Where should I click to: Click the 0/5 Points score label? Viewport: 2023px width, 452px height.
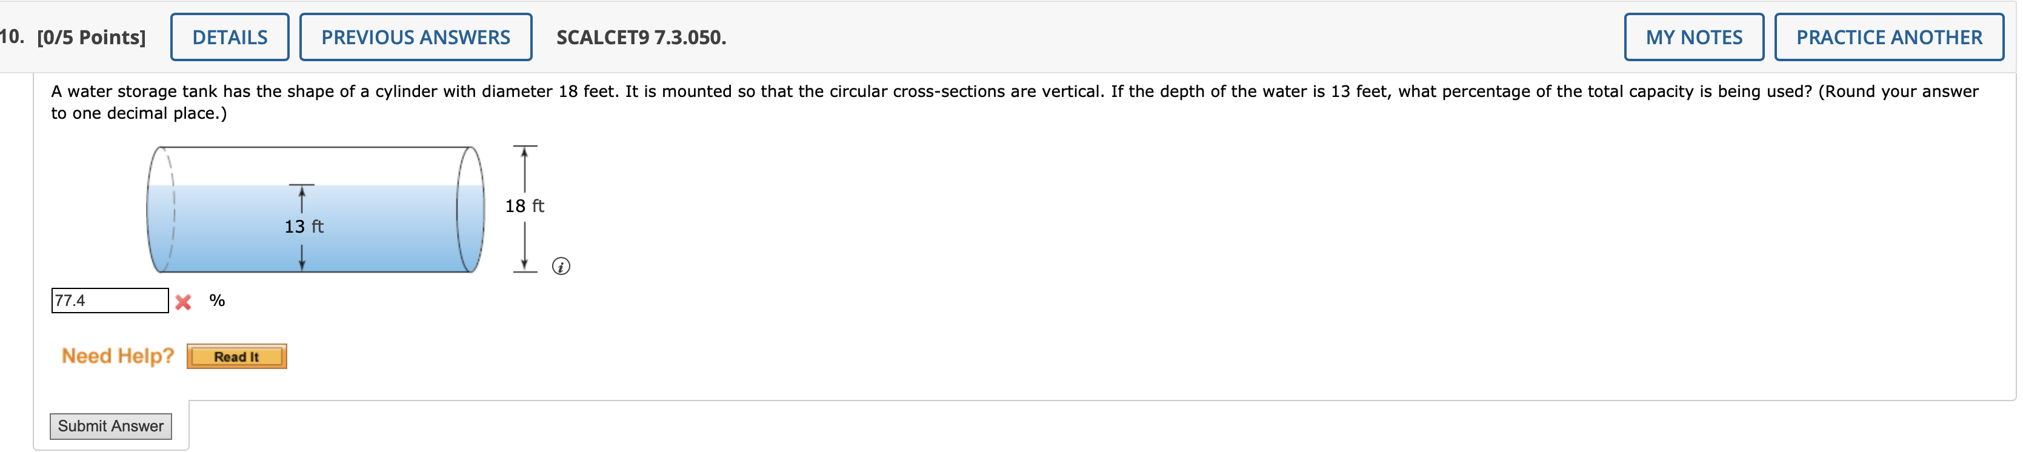click(x=91, y=37)
